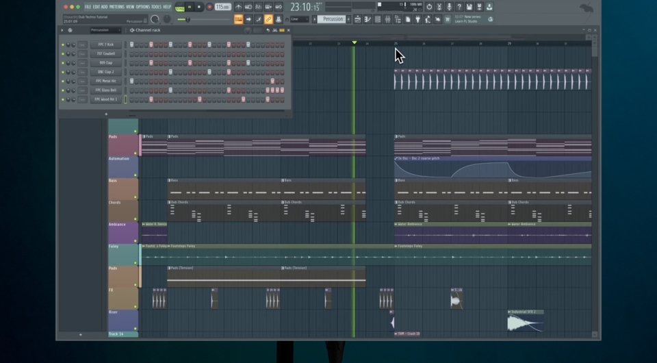Click the 115.000 tempo field
The height and width of the screenshot is (363, 657).
223,7
